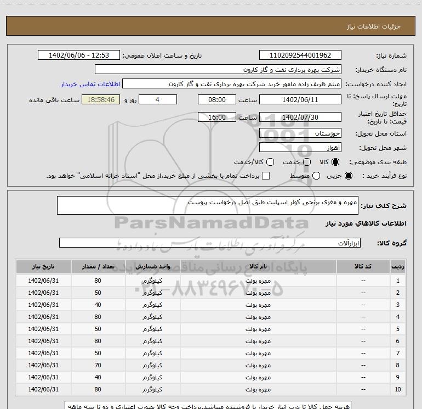The width and height of the screenshot is (422, 409).
Task: Click the remaining days field showing 4
Action: click(158, 99)
